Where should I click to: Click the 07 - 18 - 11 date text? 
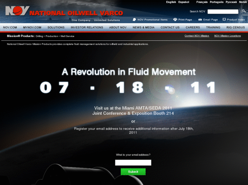(128, 87)
